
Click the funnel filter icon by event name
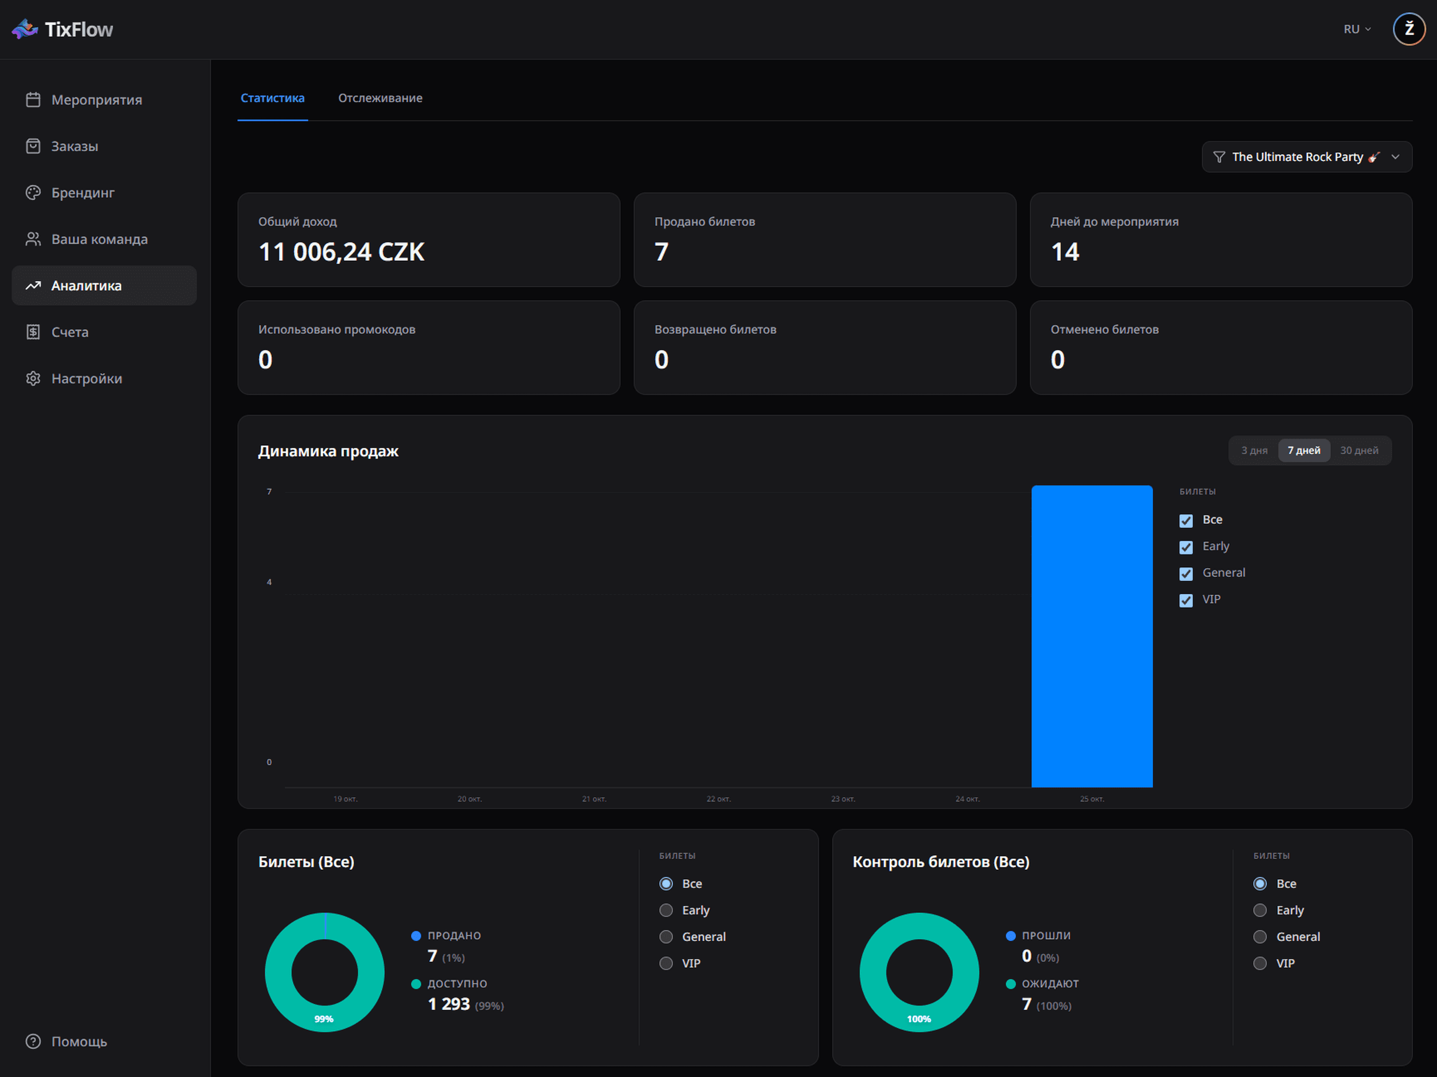coord(1219,157)
